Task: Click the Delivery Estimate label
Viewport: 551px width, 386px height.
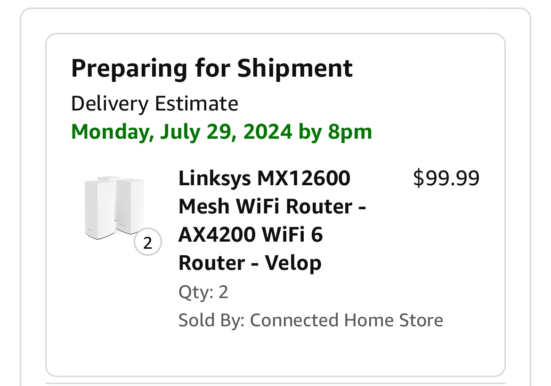Action: tap(154, 103)
